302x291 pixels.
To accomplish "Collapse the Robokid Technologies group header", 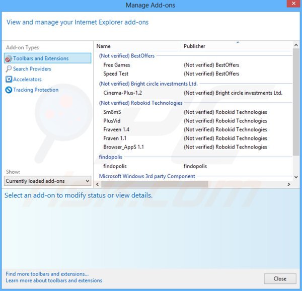I will pos(140,103).
